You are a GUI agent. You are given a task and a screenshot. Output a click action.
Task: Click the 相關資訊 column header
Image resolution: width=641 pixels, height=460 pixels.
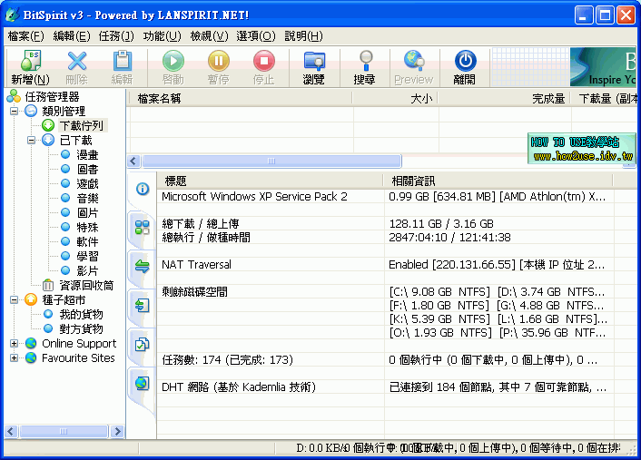498,181
